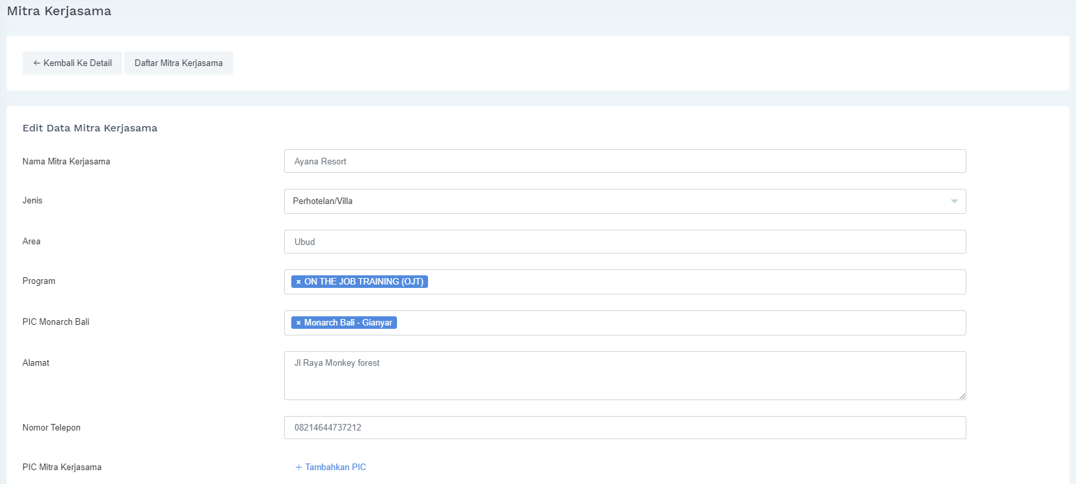Screen dimensions: 1076x484
Task: Click the Alamat textarea resize handle
Action: (962, 396)
